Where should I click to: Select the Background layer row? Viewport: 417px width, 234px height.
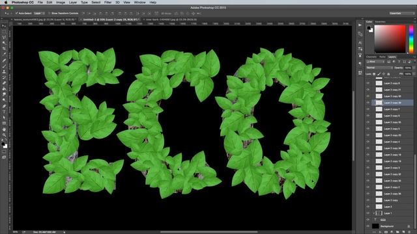click(390, 226)
